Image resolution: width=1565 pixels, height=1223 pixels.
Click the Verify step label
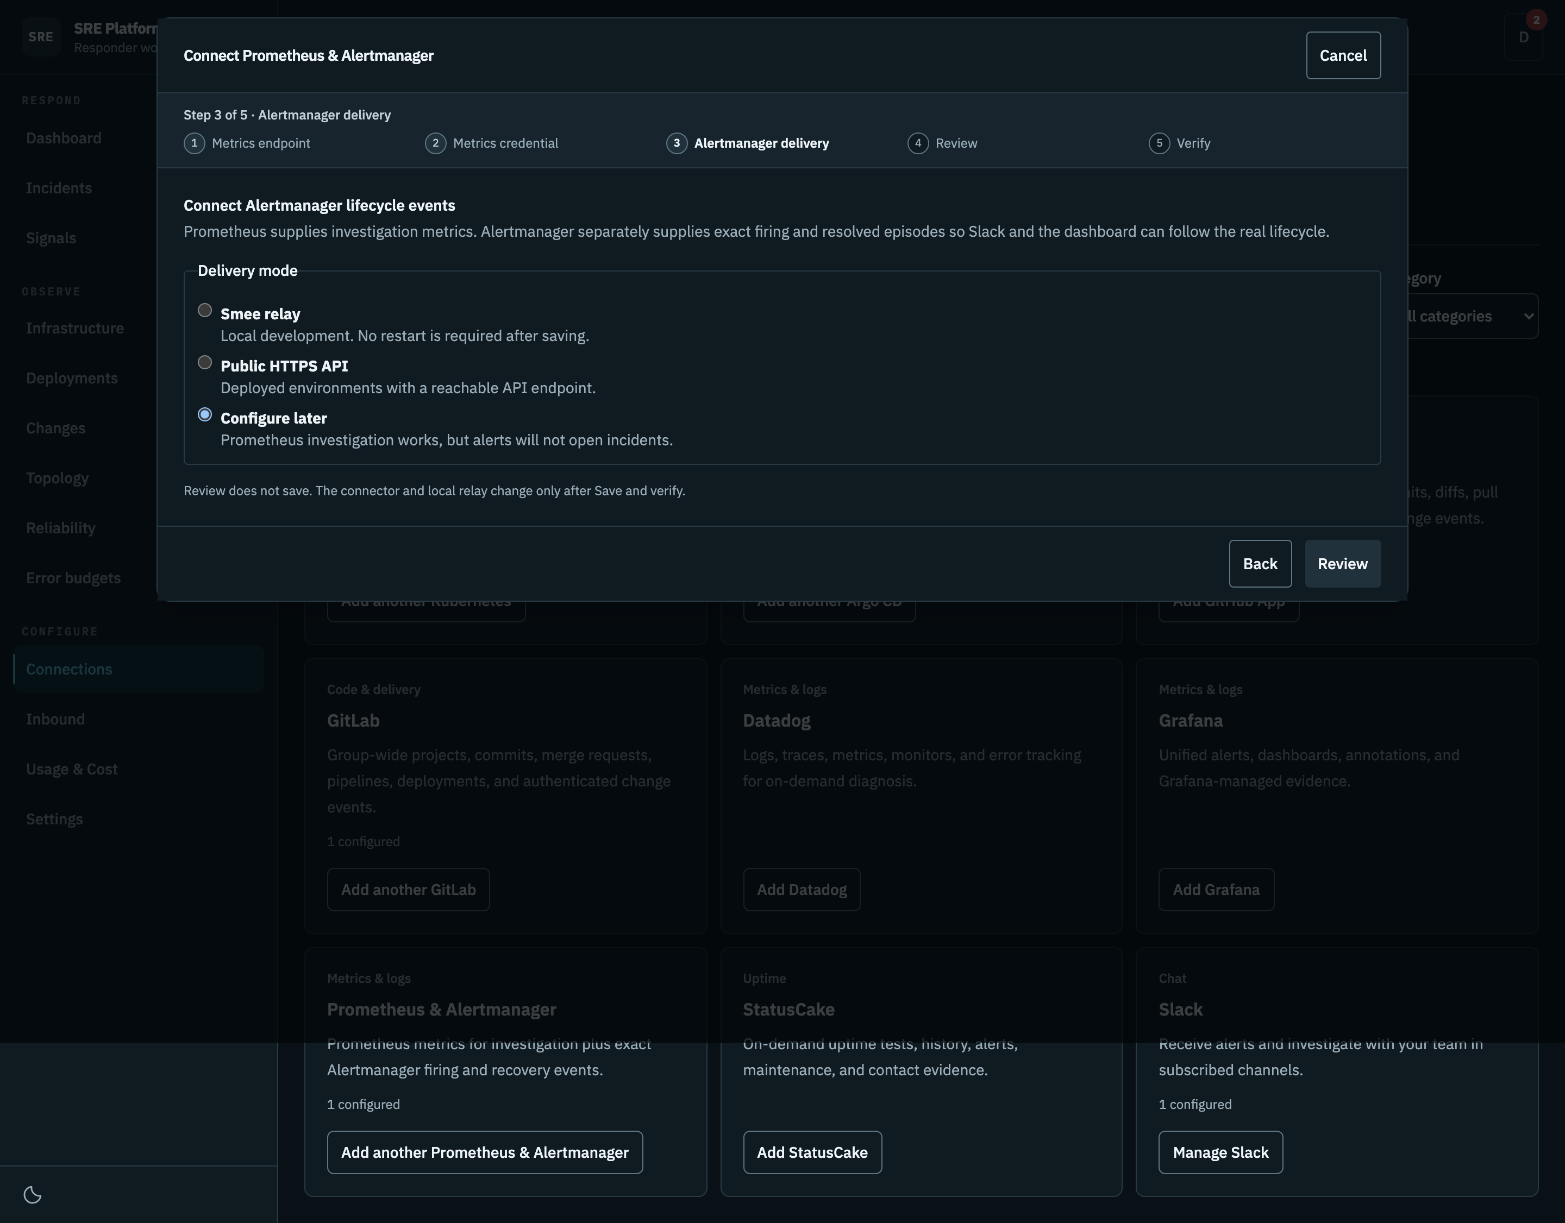click(x=1193, y=143)
